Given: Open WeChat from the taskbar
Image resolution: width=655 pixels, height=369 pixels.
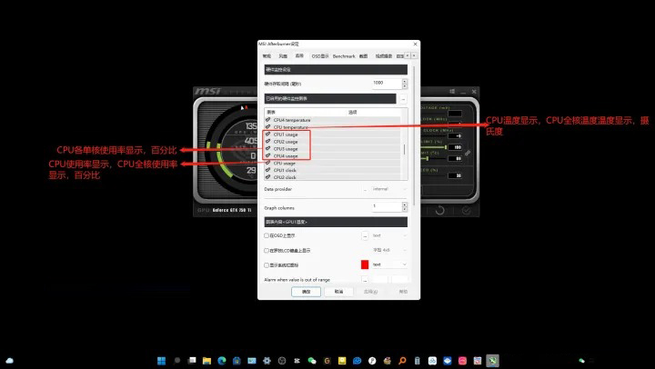Looking at the screenshot, I should coord(312,361).
